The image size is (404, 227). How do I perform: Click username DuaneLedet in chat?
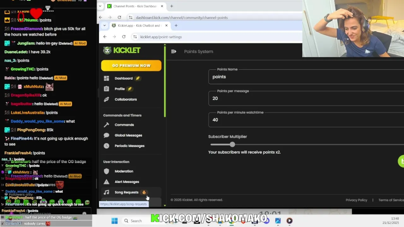(x=15, y=52)
